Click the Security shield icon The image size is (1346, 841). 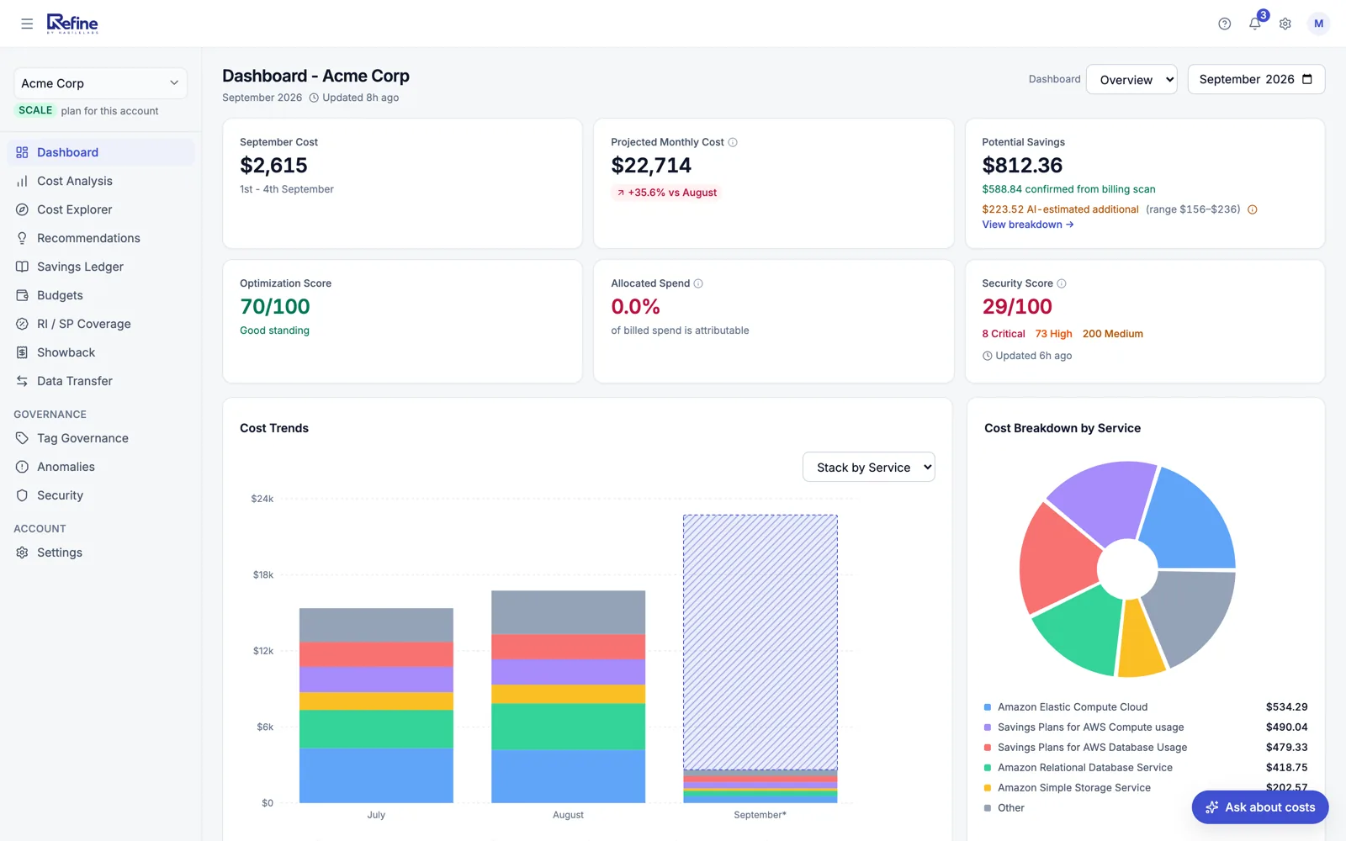pos(22,495)
